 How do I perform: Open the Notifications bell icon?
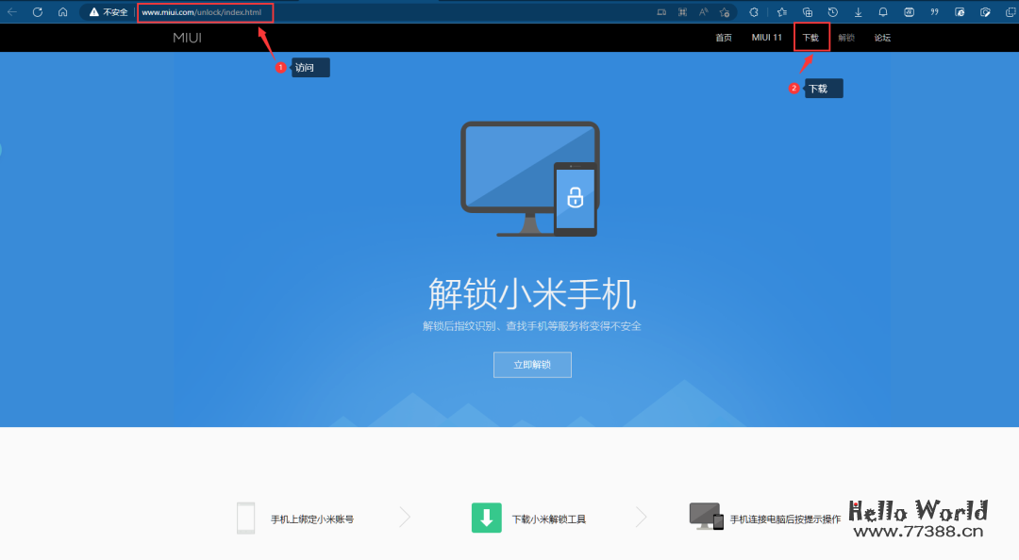coord(882,12)
